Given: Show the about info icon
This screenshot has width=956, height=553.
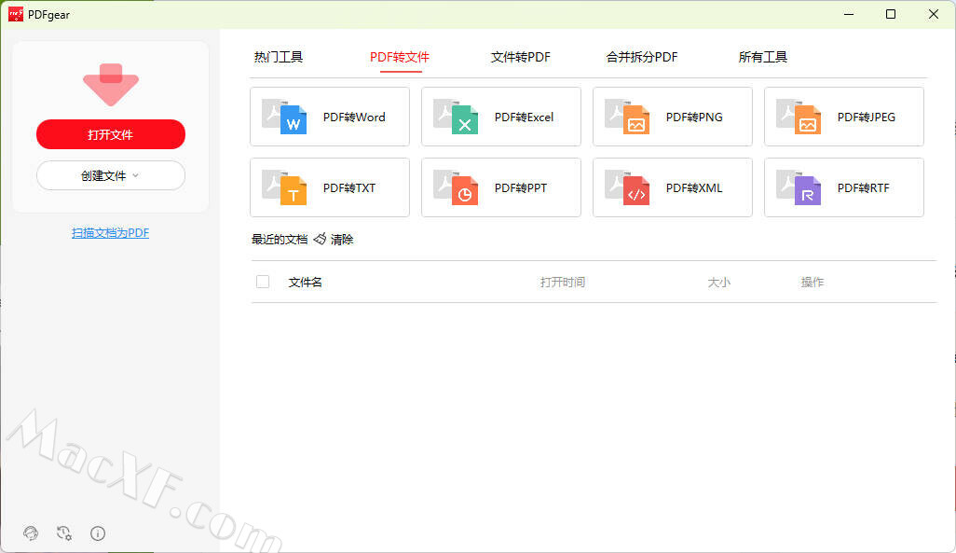Looking at the screenshot, I should [x=98, y=533].
